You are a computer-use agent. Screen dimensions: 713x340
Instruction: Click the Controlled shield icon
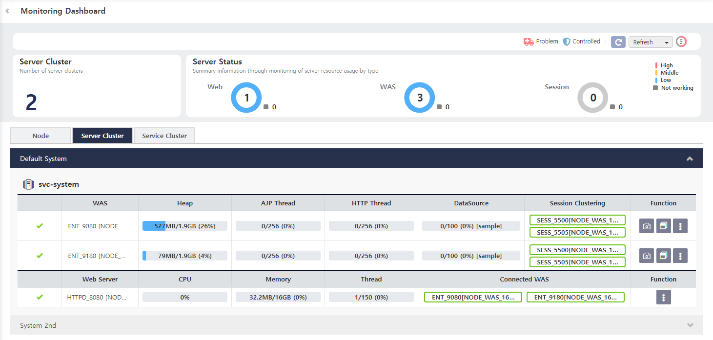coord(568,41)
